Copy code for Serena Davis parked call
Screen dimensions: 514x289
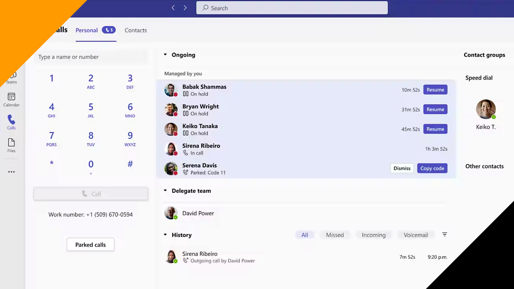pyautogui.click(x=432, y=168)
